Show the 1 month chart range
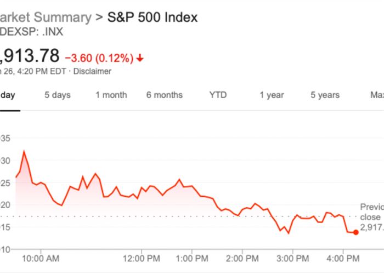The height and width of the screenshot is (274, 384). coord(111,95)
